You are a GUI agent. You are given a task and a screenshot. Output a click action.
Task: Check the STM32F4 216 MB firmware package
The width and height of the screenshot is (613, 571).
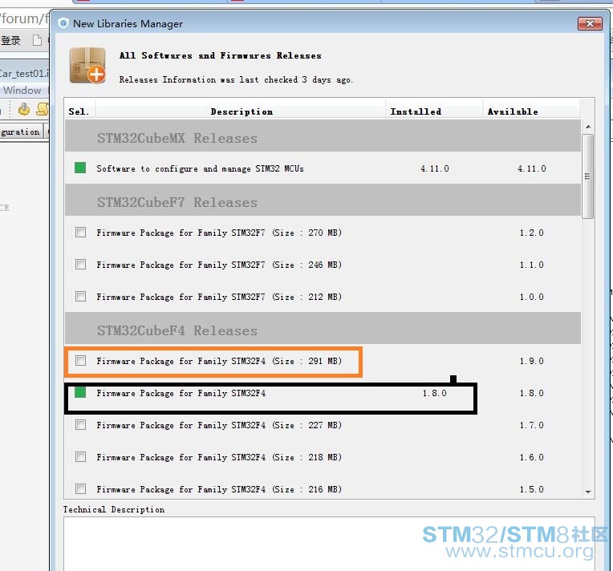point(80,488)
